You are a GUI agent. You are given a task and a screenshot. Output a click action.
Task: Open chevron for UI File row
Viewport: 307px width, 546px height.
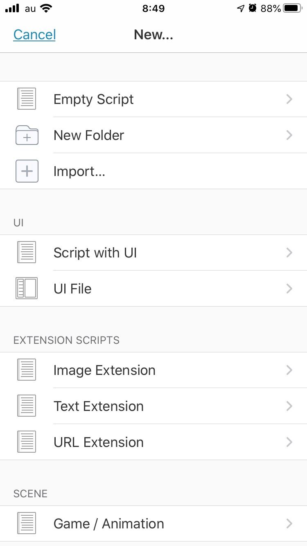click(289, 289)
